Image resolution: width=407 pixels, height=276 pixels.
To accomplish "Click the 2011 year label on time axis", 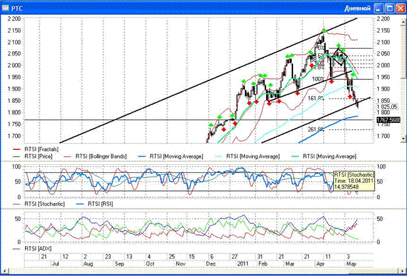I will click(x=243, y=264).
